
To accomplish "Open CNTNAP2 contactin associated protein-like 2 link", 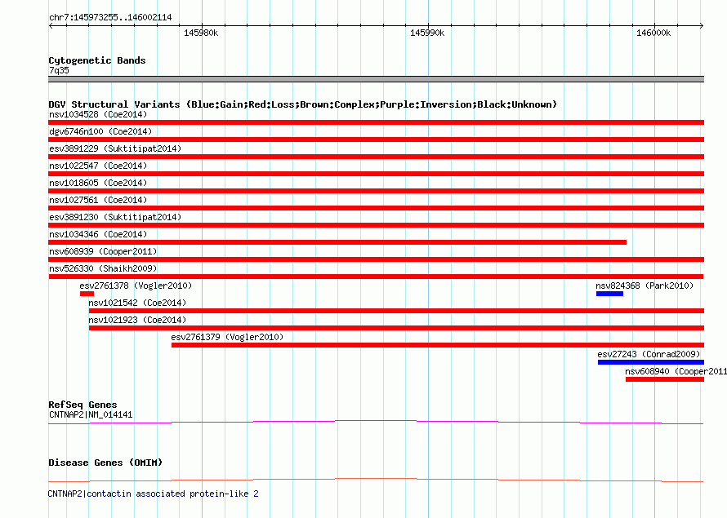I will coord(153,494).
